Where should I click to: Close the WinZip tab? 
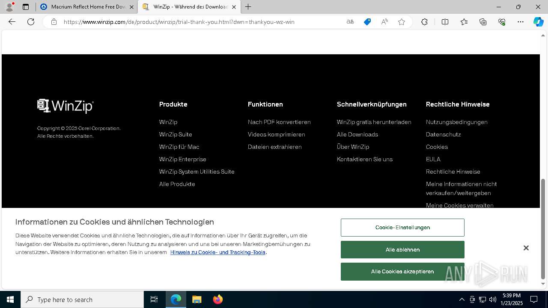coord(234,7)
